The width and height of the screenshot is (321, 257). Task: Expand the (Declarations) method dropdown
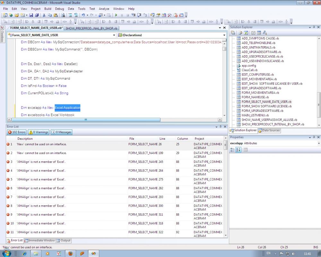pos(224,35)
